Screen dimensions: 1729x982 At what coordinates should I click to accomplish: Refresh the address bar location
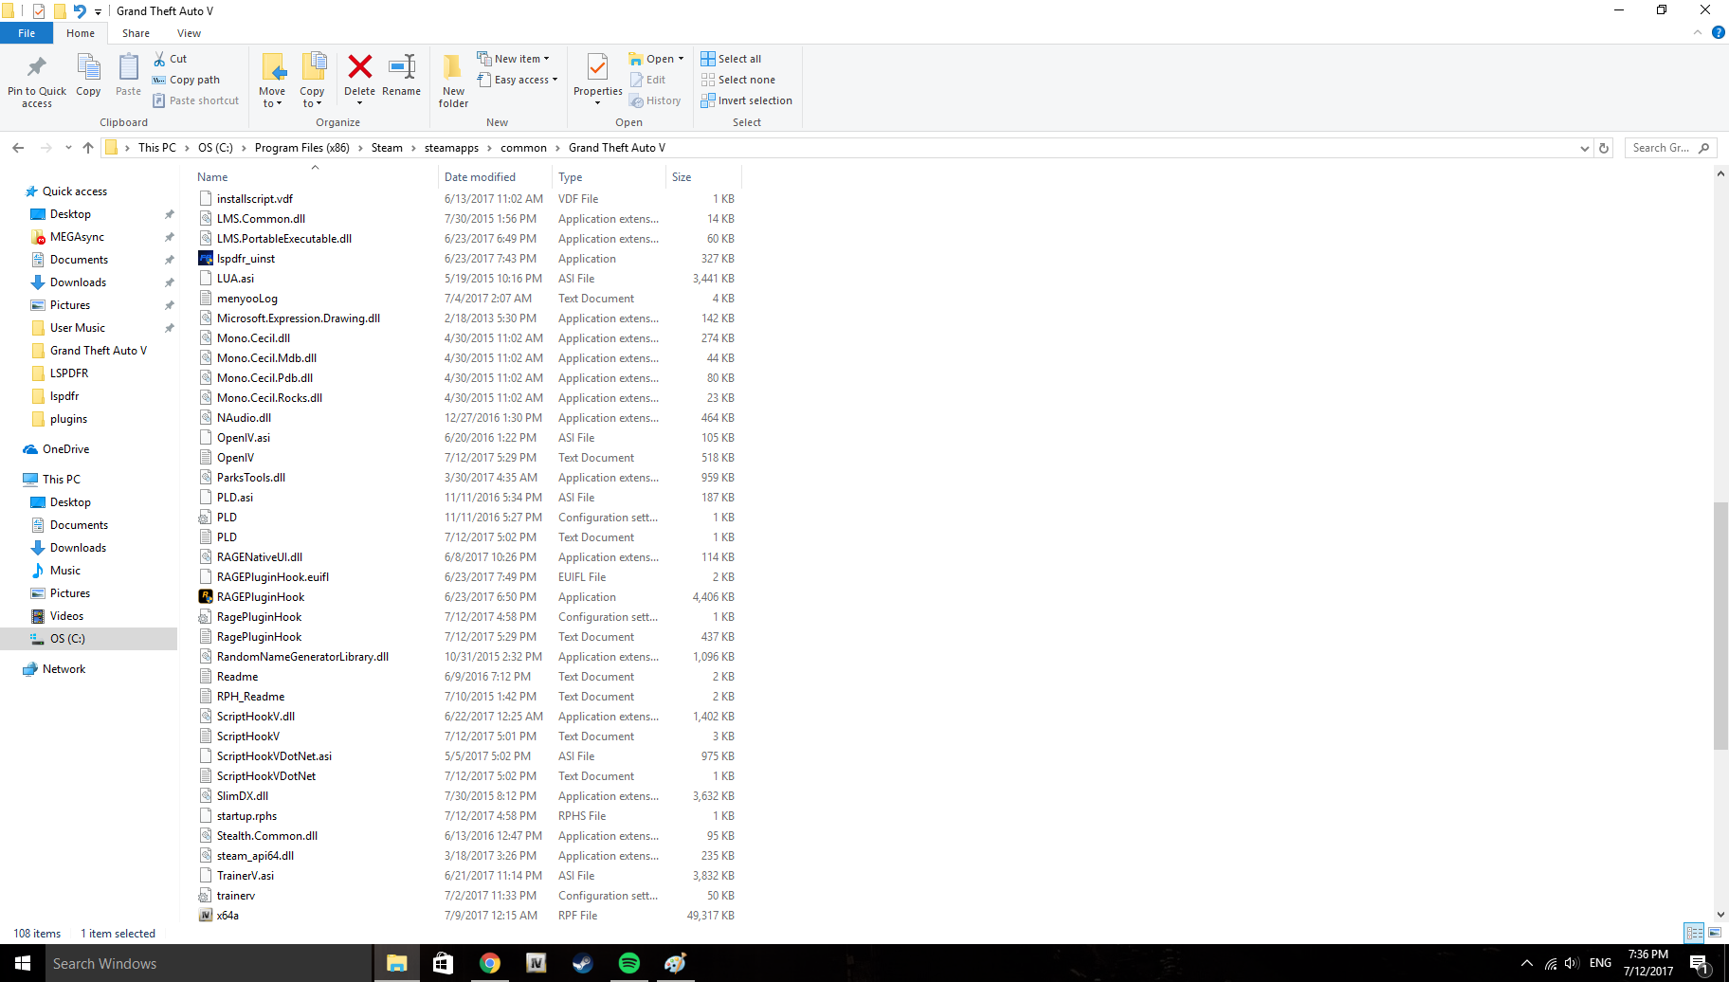point(1604,148)
